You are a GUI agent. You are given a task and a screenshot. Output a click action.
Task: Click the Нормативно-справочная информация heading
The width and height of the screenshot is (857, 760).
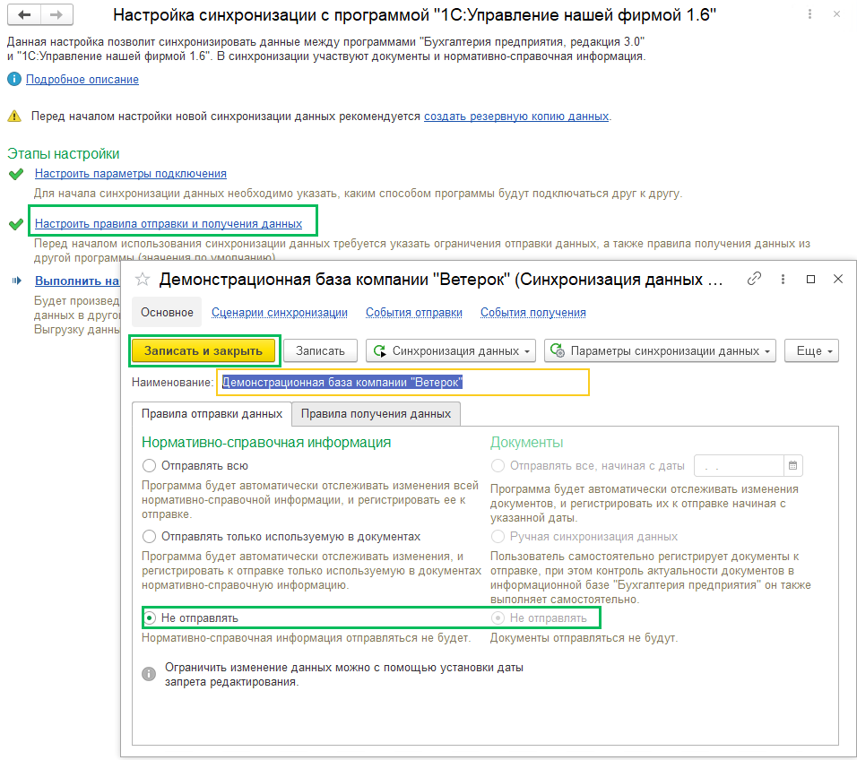[x=267, y=442]
